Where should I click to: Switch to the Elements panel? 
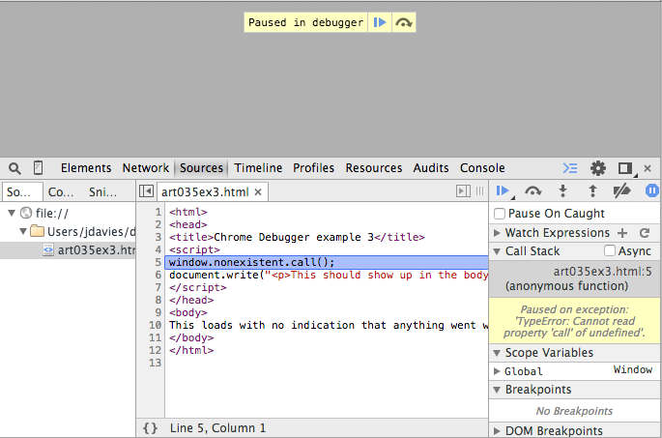(86, 168)
